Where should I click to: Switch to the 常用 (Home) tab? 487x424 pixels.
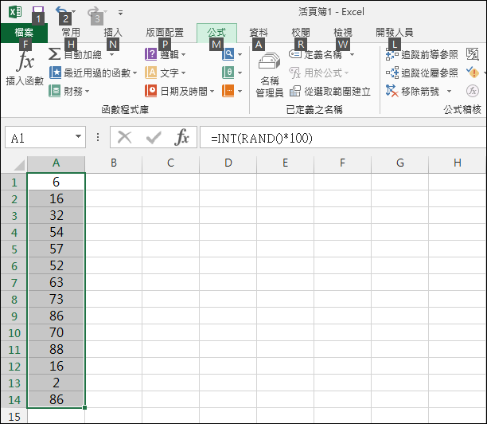[x=71, y=33]
